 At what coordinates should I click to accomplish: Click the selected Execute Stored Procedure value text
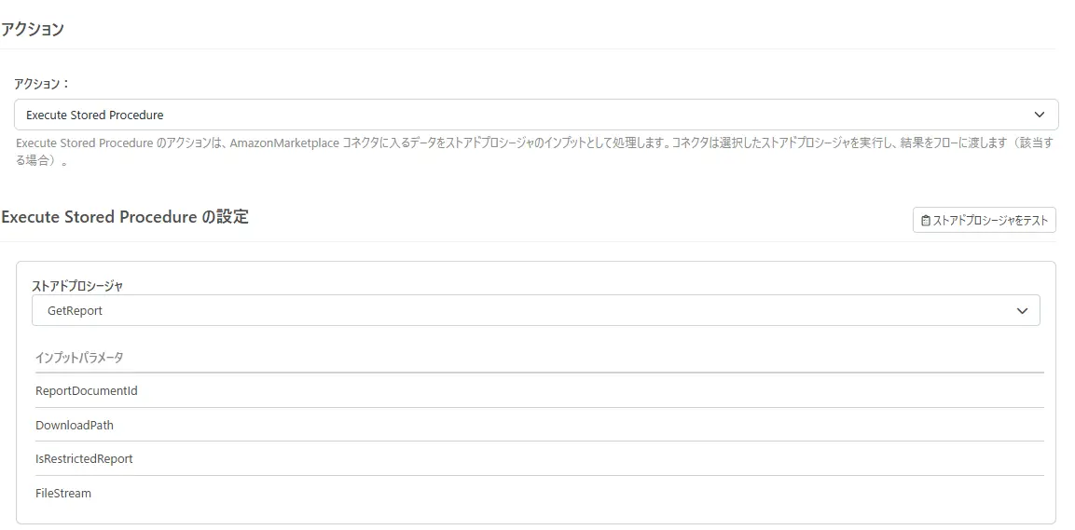(94, 116)
